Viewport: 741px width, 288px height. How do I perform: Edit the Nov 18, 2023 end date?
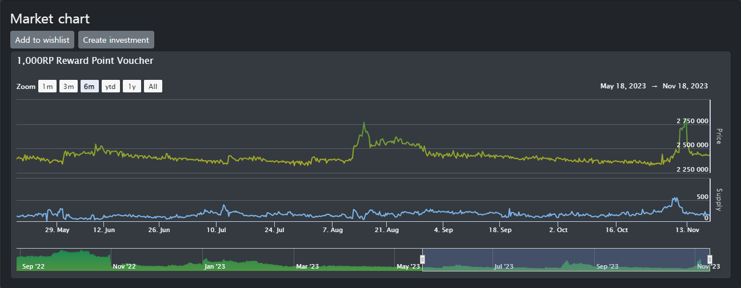(685, 86)
